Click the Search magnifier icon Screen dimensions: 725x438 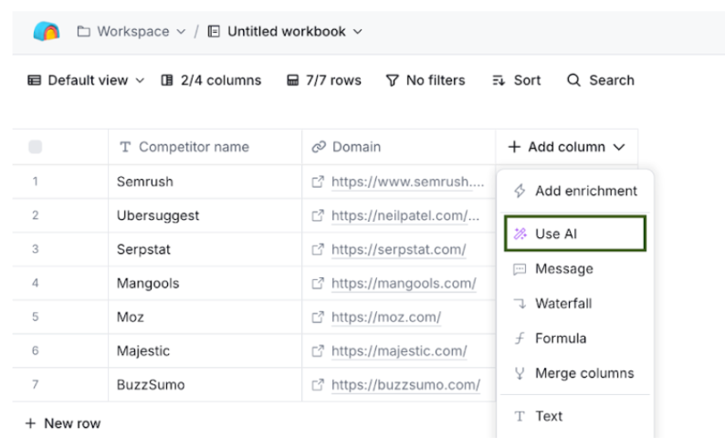(573, 80)
